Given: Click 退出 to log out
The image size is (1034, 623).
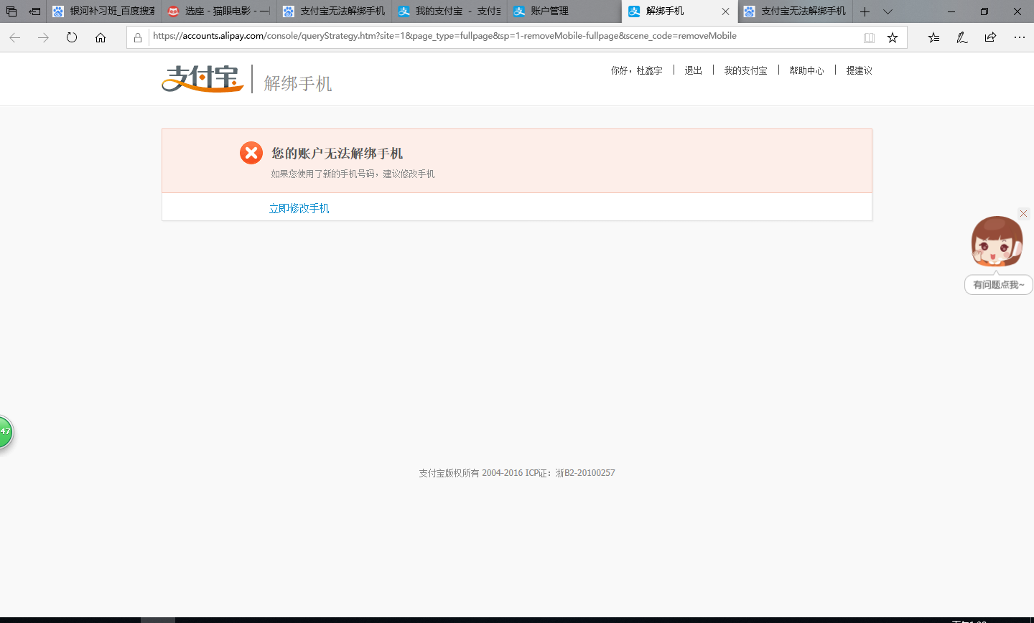Looking at the screenshot, I should [x=692, y=70].
